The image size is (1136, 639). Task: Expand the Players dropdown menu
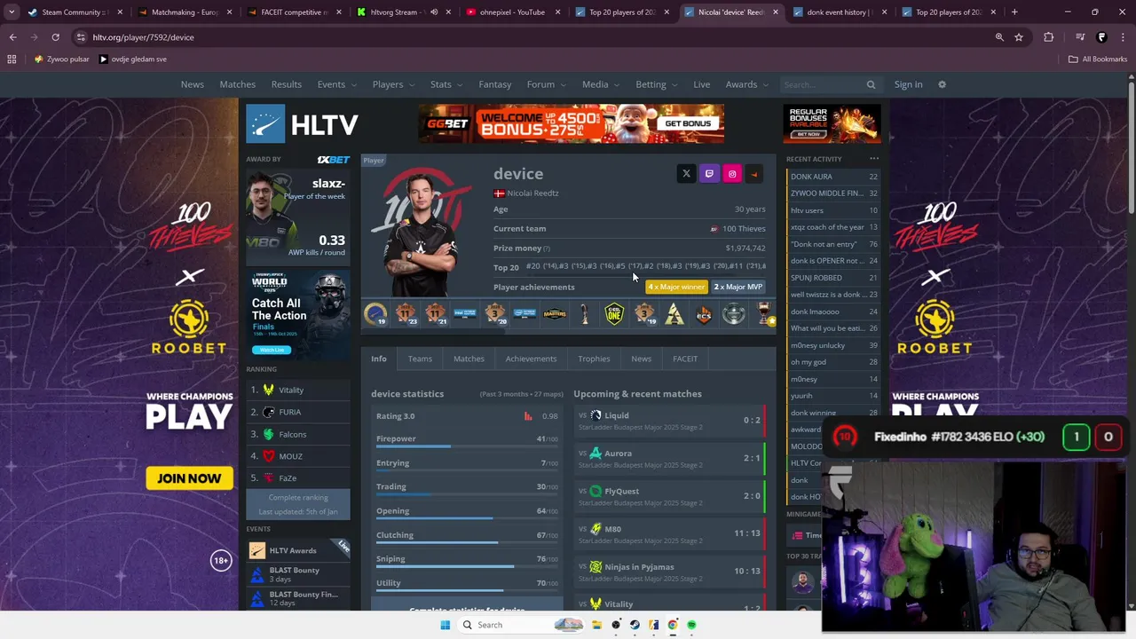393,84
